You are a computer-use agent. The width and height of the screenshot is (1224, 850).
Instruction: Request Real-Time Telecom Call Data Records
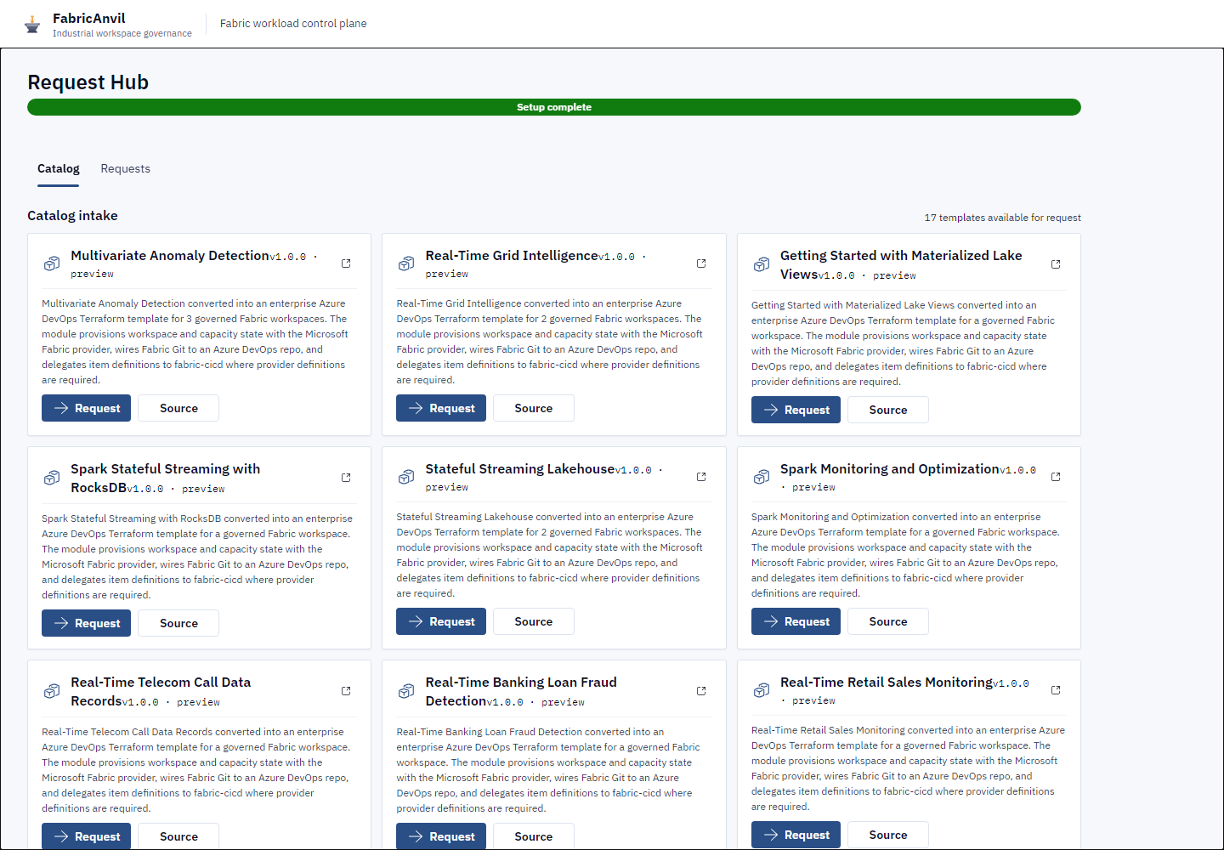(87, 836)
